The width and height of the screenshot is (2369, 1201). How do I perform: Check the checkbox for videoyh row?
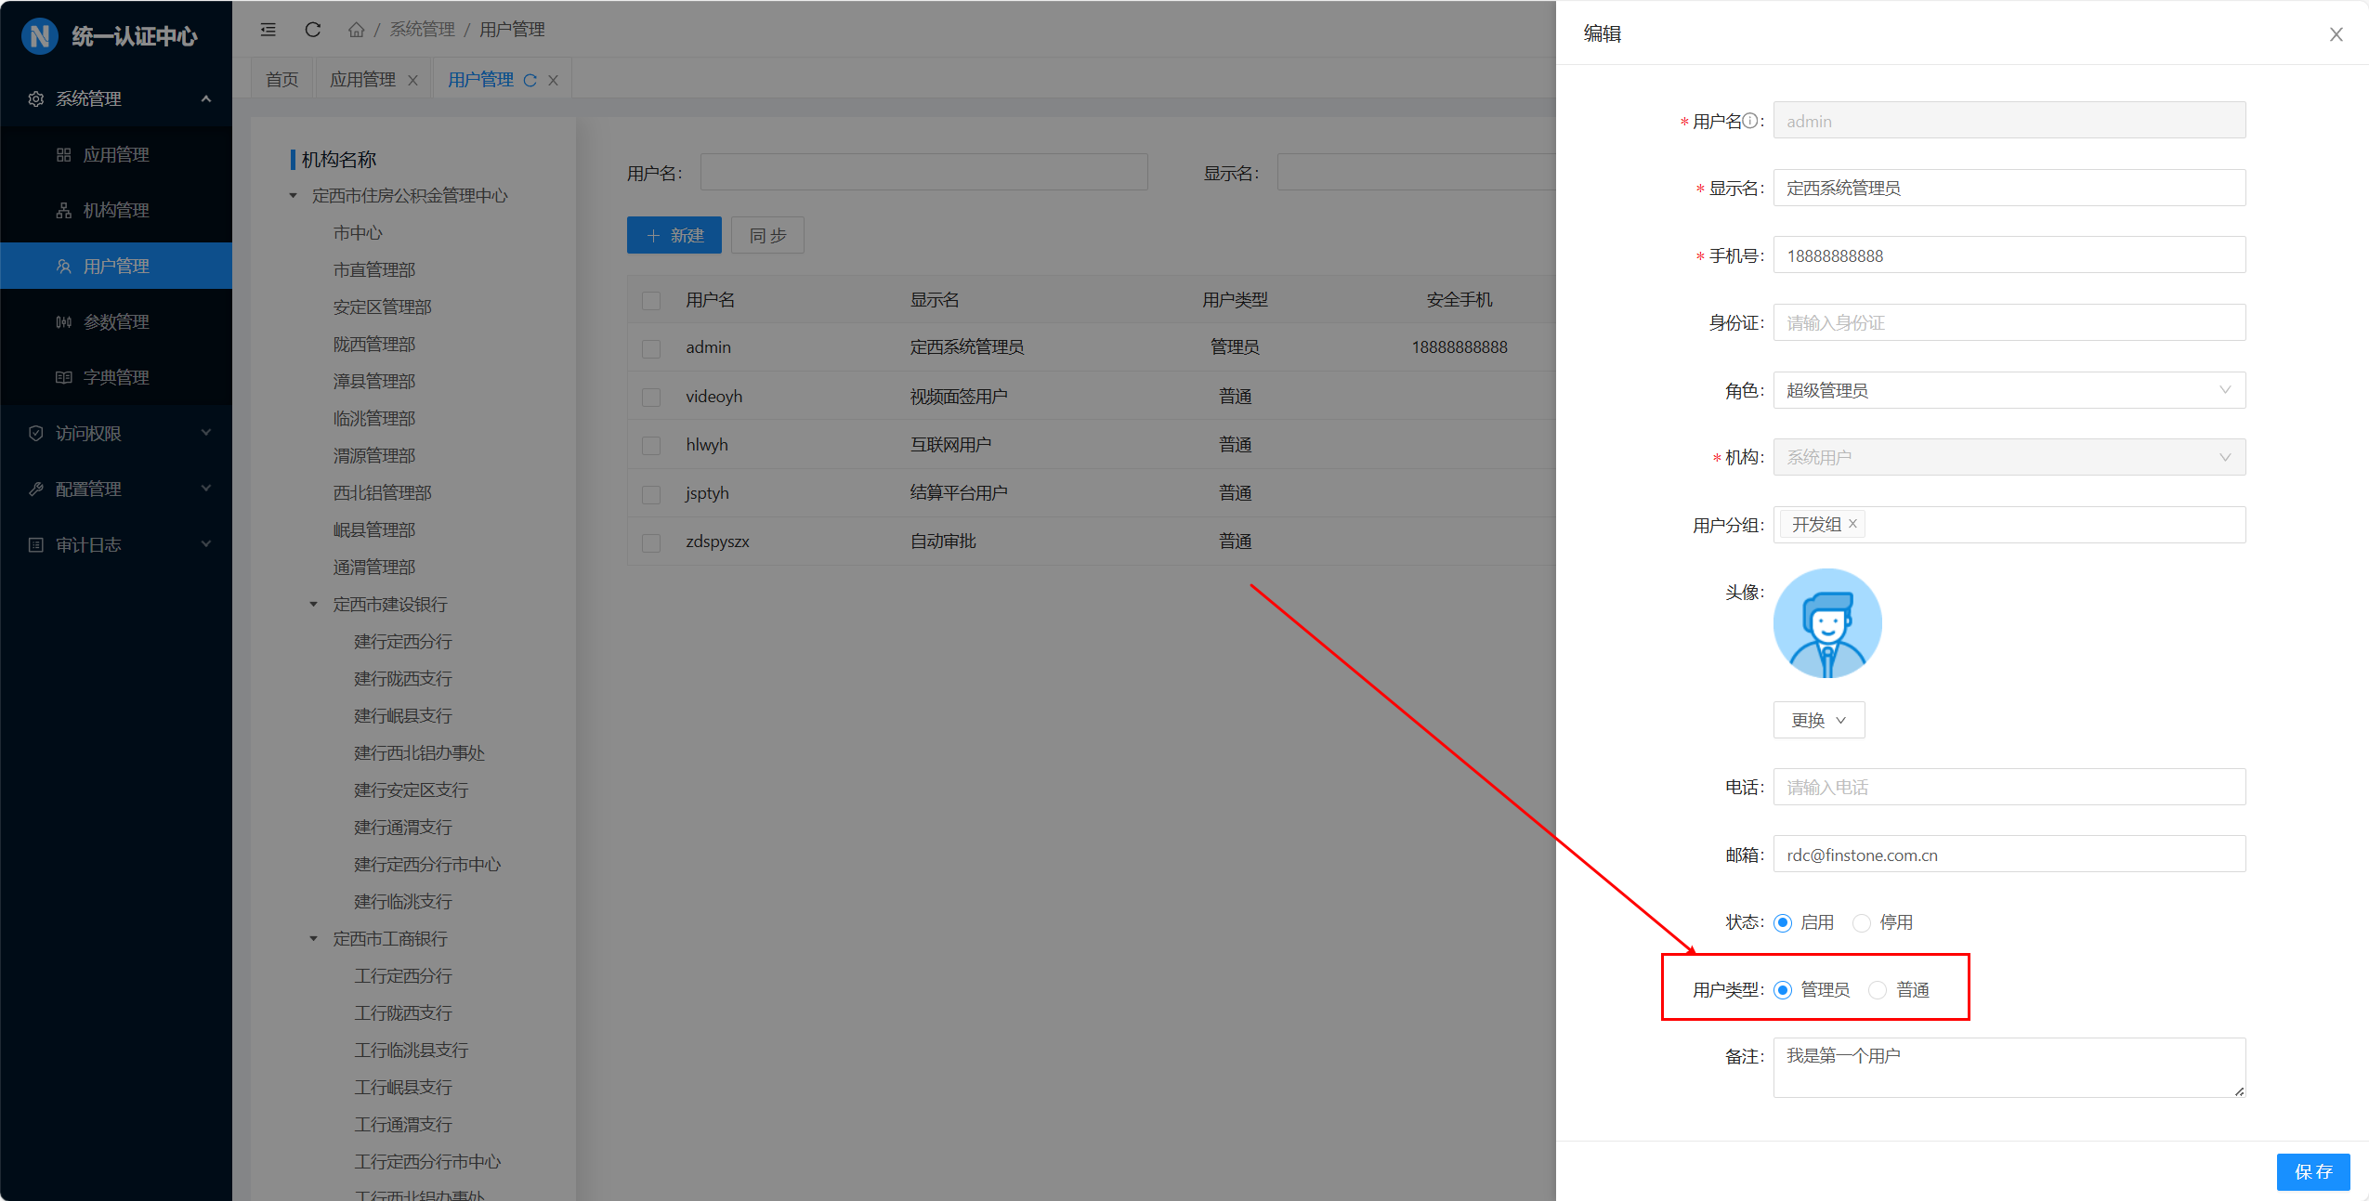651,398
